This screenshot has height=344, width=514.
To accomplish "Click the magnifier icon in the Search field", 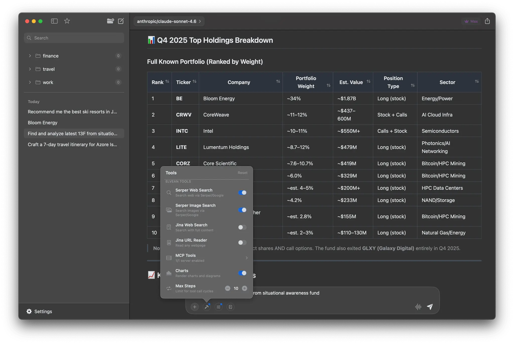I will tap(29, 38).
